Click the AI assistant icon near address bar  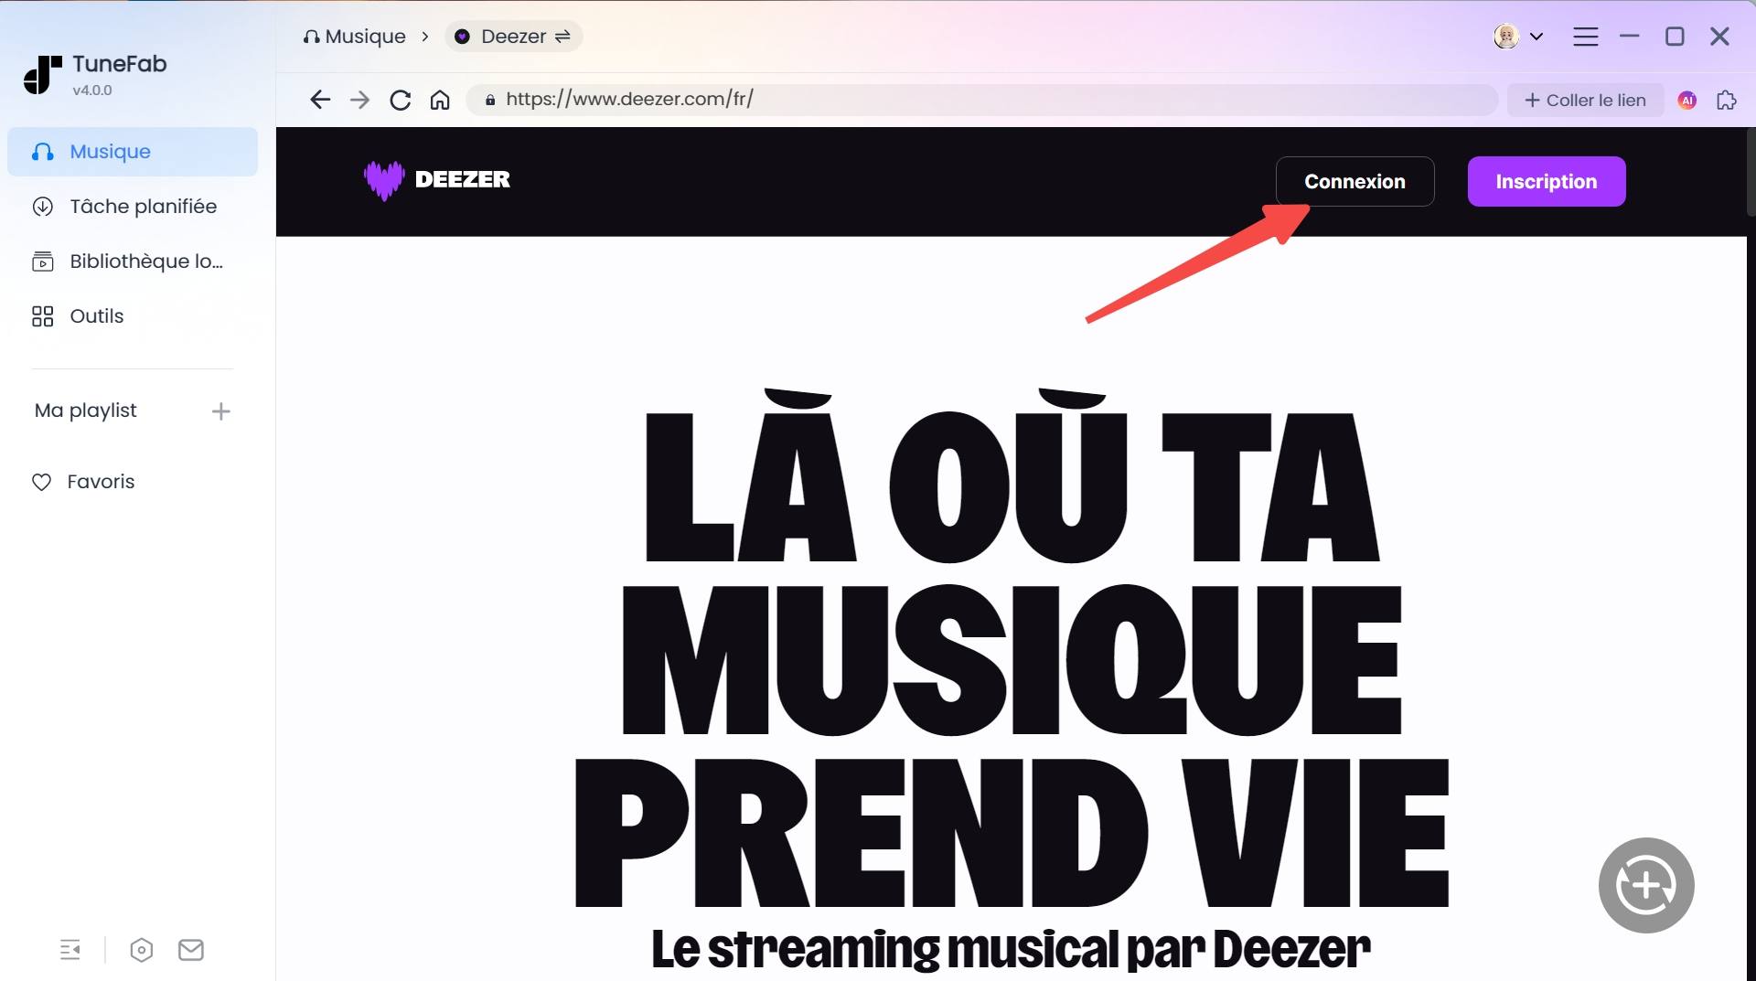pyautogui.click(x=1686, y=101)
